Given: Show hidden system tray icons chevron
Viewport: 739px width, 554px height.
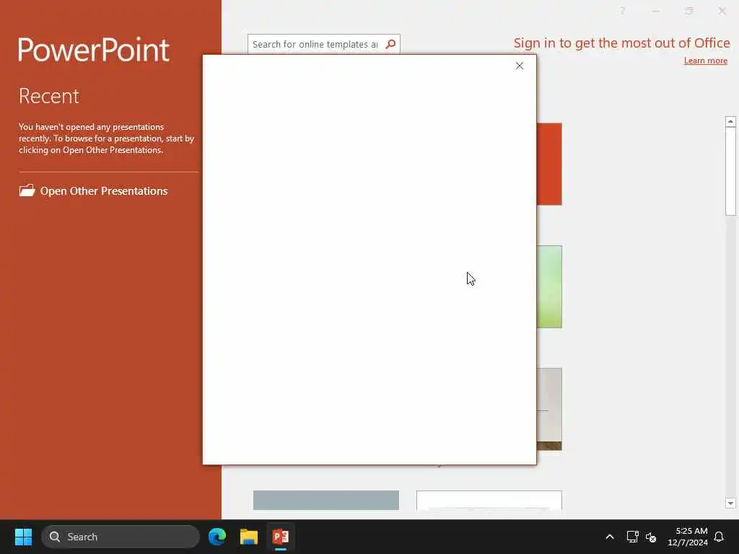Looking at the screenshot, I should click(x=609, y=537).
